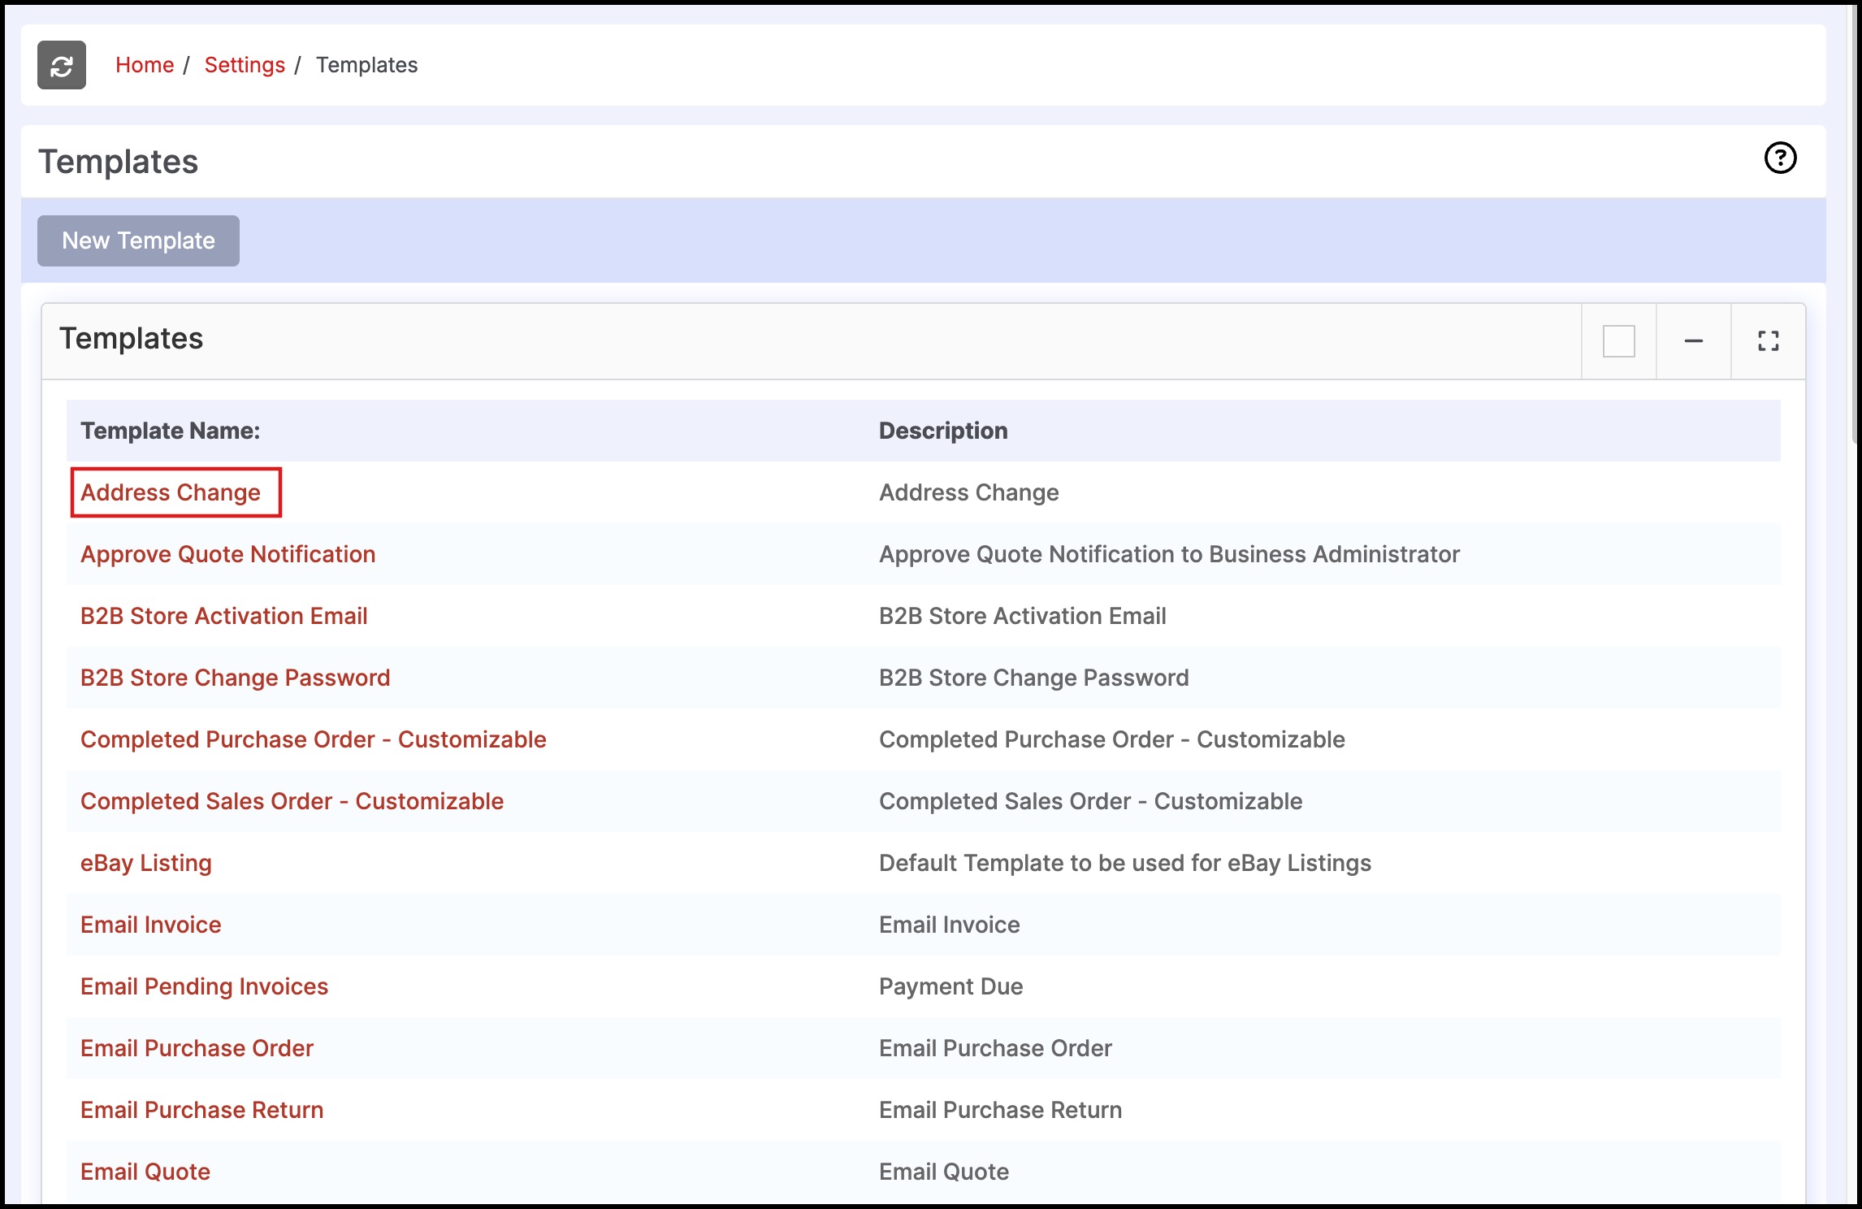This screenshot has width=1862, height=1209.
Task: Click the New Template button
Action: 138,240
